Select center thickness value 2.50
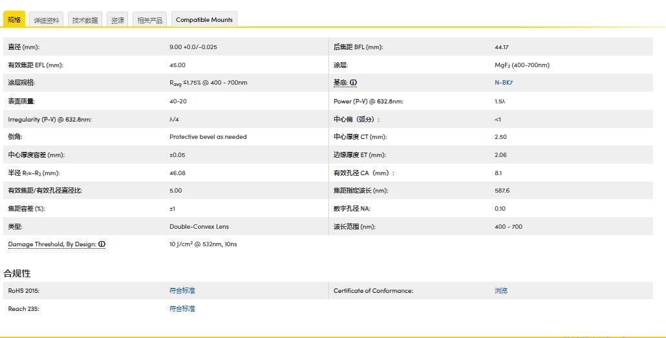The height and width of the screenshot is (338, 666). pyautogui.click(x=500, y=137)
